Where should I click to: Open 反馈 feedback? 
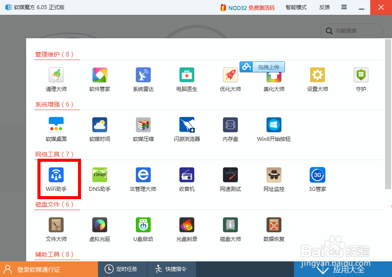(x=324, y=7)
